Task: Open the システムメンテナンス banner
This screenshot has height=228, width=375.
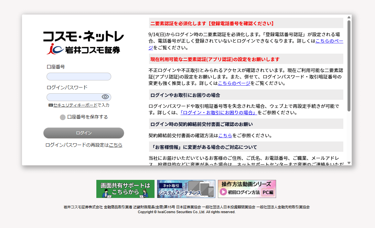Action: [x=186, y=189]
